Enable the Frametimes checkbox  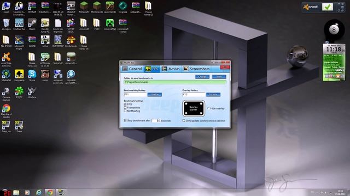click(x=125, y=107)
